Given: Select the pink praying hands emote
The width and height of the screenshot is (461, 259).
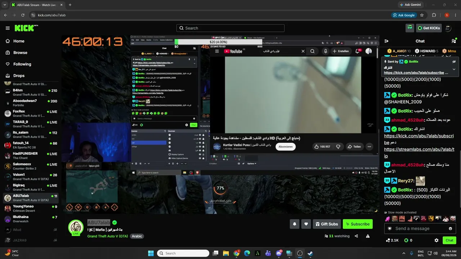Looking at the screenshot, I should click(x=388, y=219).
